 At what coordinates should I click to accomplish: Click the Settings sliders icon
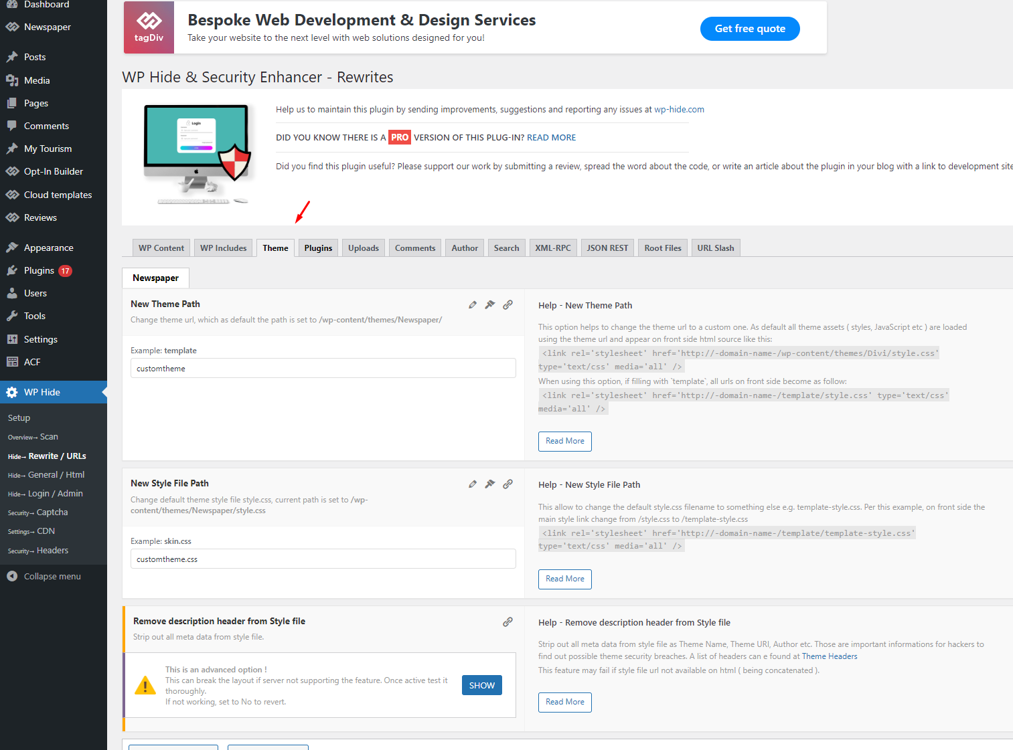pos(12,339)
